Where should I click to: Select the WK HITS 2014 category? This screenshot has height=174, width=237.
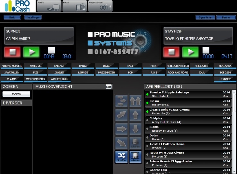[59, 79]
